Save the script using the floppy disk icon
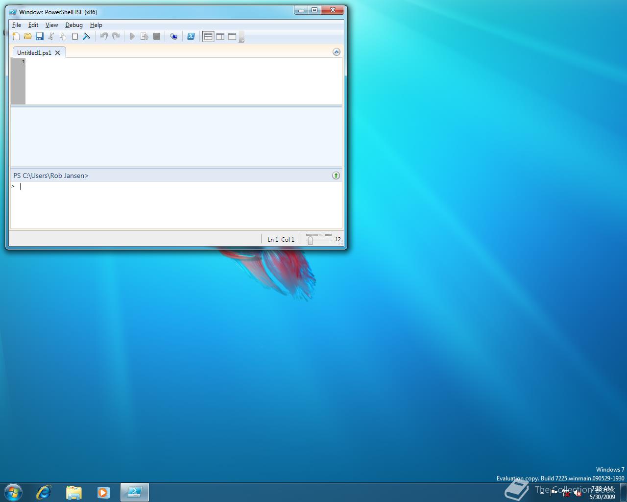 40,36
